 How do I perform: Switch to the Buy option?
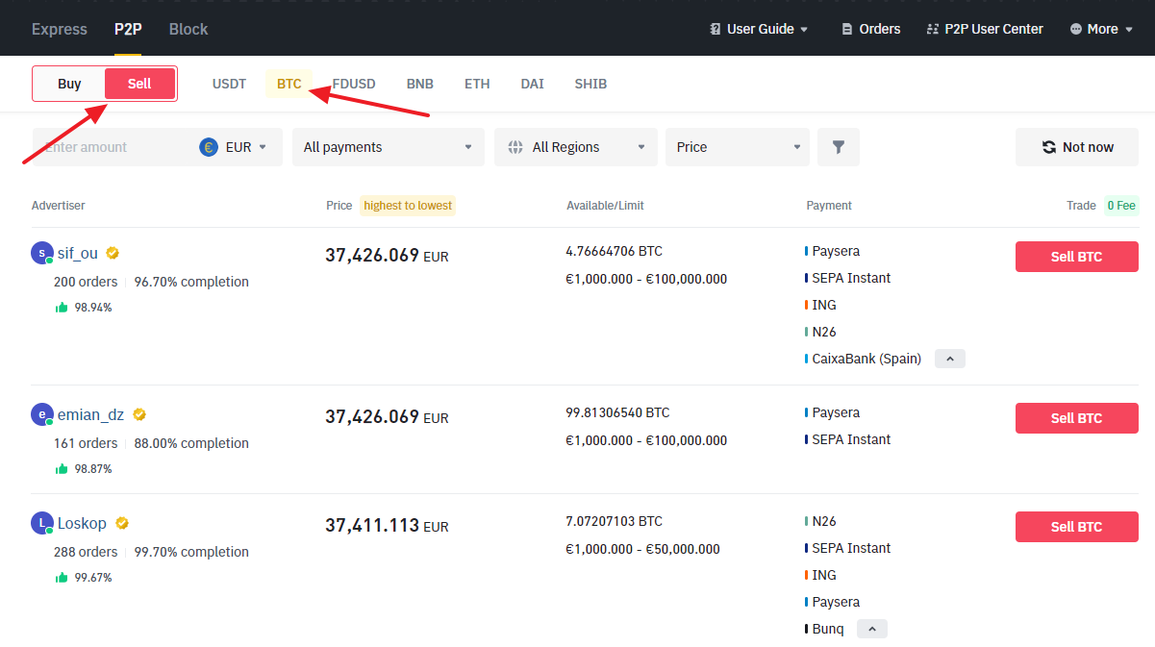pyautogui.click(x=69, y=84)
